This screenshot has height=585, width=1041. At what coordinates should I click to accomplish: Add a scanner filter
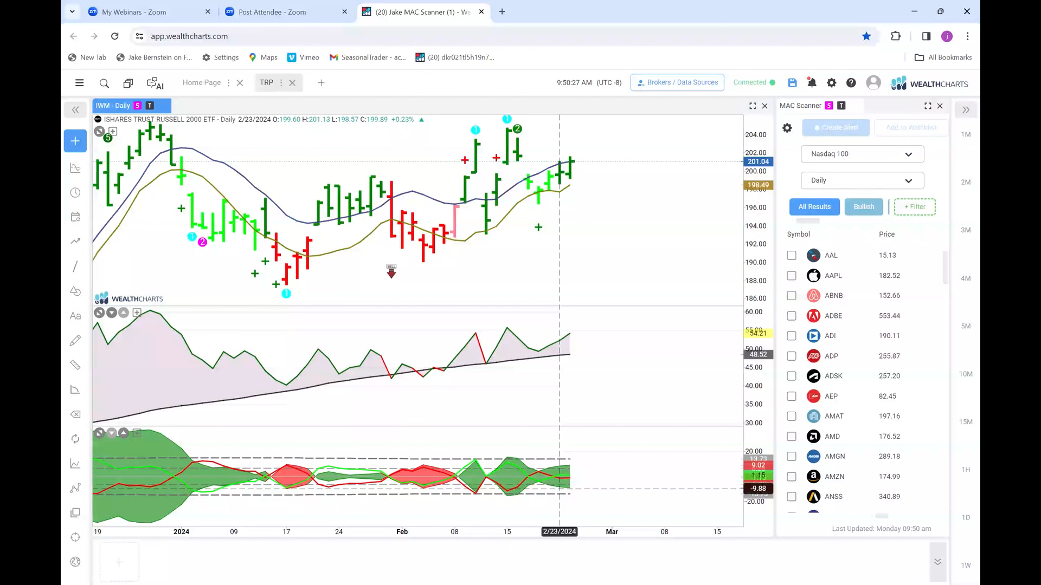pyautogui.click(x=915, y=207)
